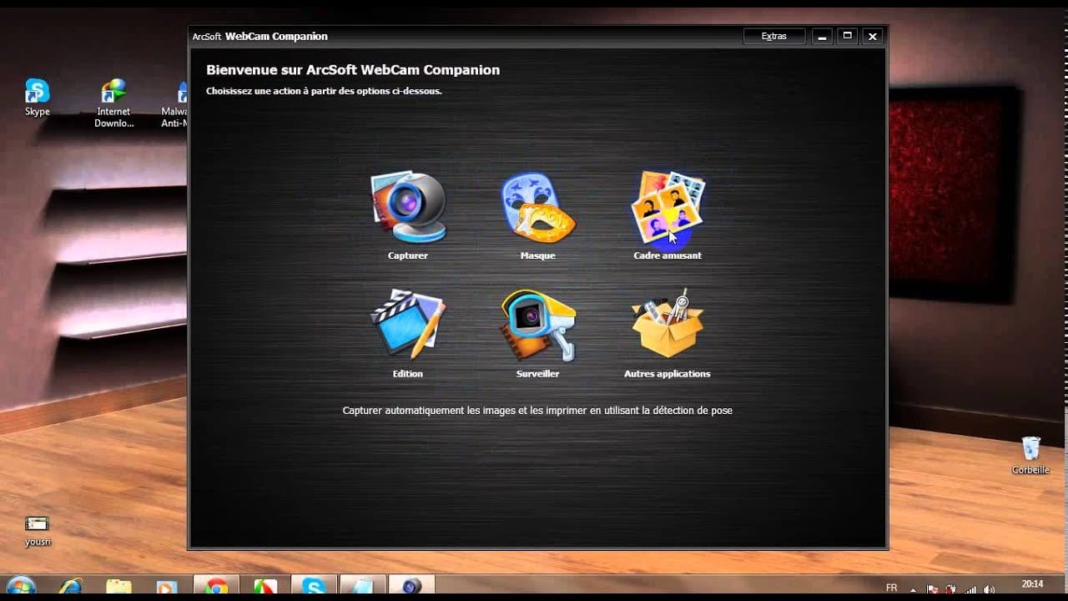Viewport: 1068px width, 601px height.
Task: Minimize the WebCam Companion window
Action: click(x=823, y=37)
